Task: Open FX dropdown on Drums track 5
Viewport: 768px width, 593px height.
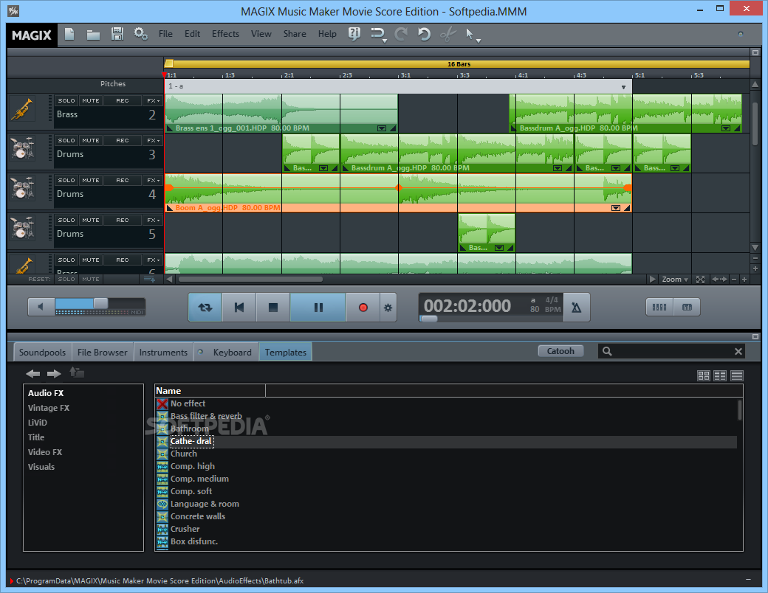Action: tap(154, 221)
